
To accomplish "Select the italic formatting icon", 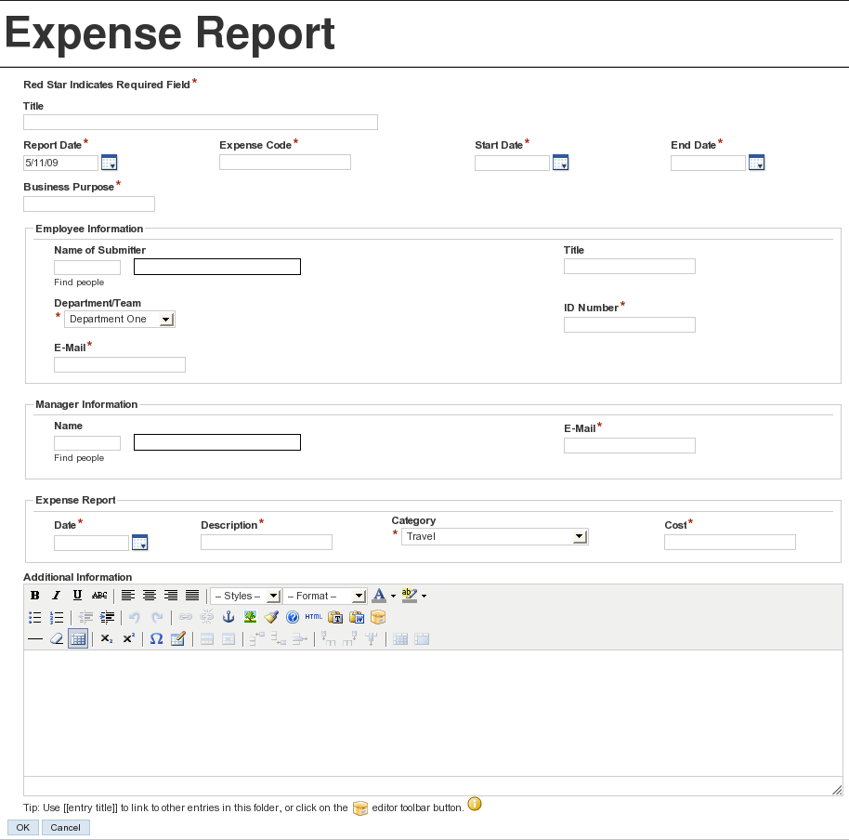I will [x=55, y=596].
